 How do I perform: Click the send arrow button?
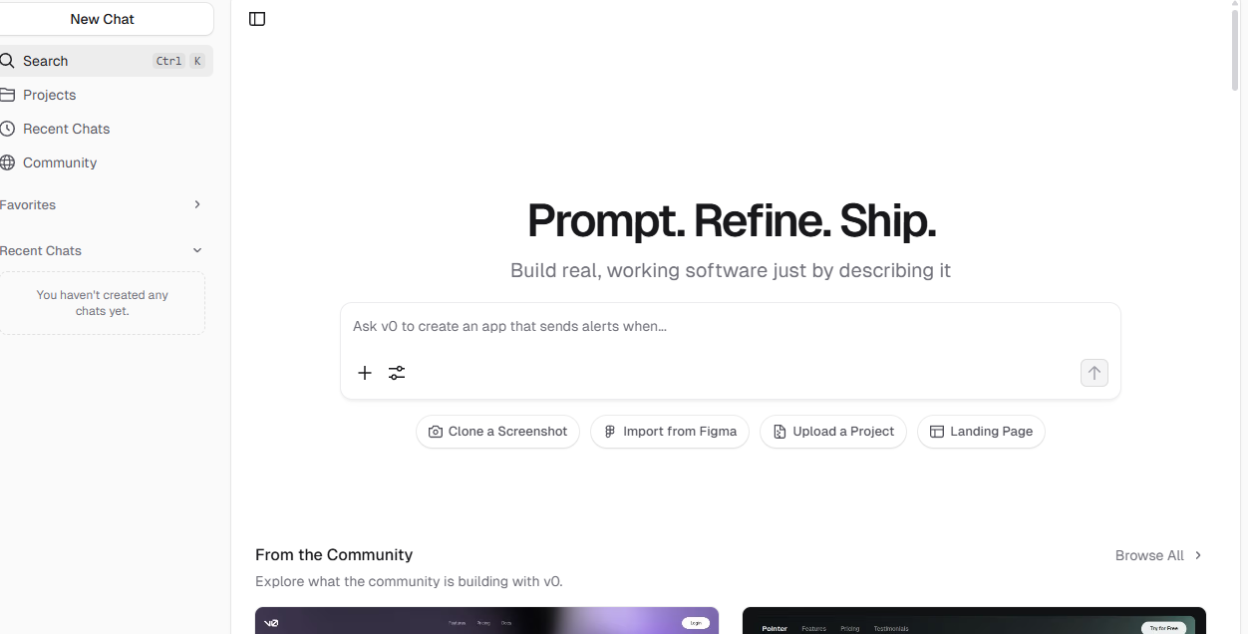(1094, 373)
